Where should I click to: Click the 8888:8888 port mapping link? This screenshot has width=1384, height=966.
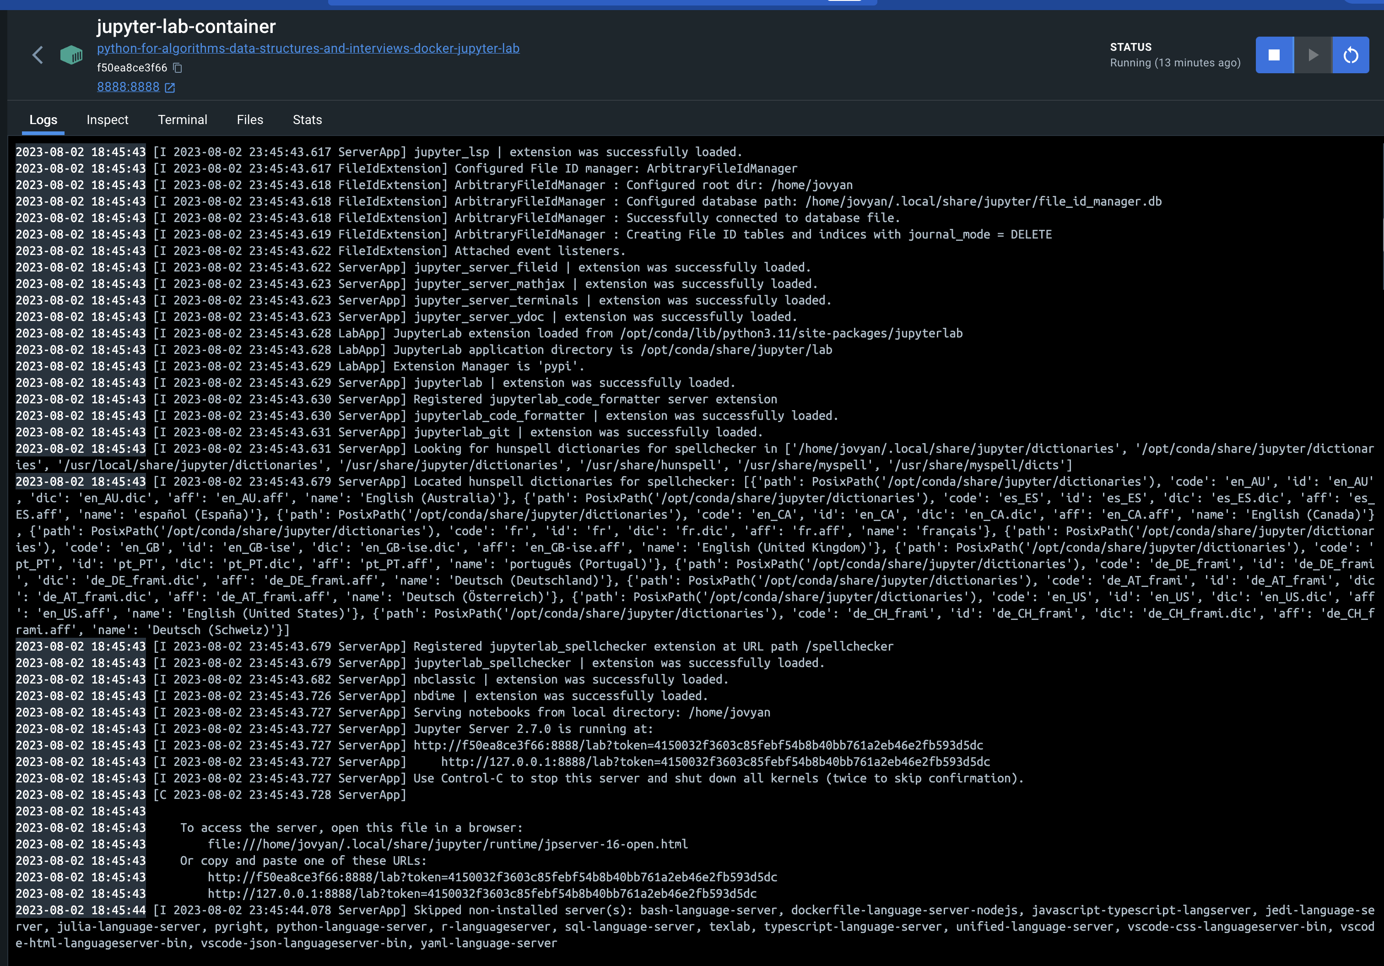tap(128, 87)
